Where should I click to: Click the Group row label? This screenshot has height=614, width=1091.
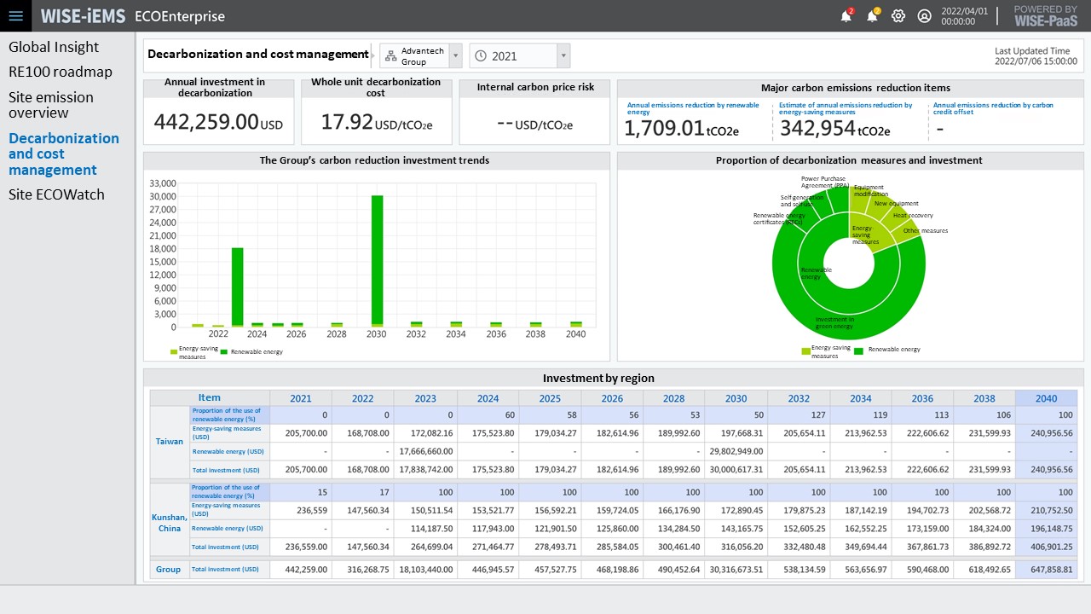tap(168, 570)
